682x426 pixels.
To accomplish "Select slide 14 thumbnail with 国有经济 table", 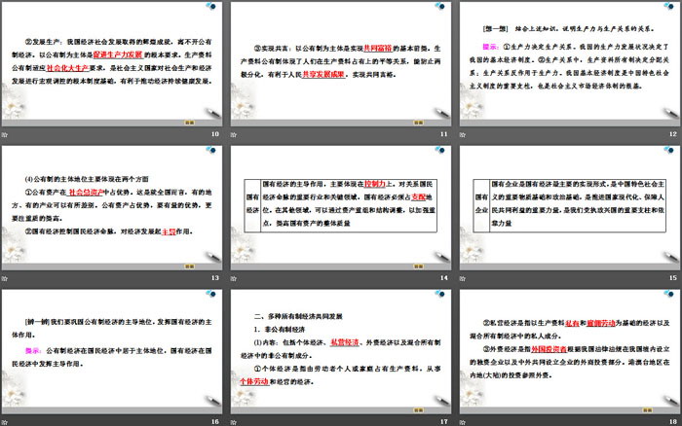I will 341,208.
